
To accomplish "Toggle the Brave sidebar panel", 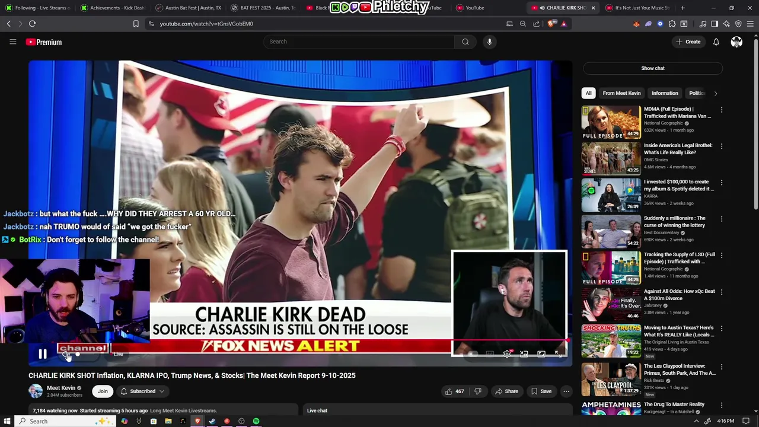I will pos(715,24).
